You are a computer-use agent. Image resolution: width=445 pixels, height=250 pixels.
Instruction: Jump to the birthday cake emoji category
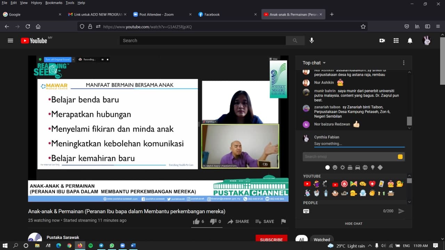coord(350,167)
